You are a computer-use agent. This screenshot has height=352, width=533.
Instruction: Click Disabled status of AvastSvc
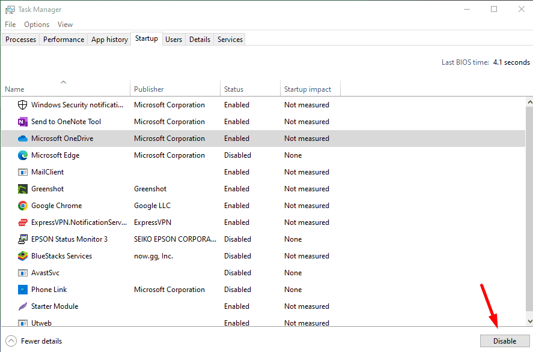pos(237,273)
